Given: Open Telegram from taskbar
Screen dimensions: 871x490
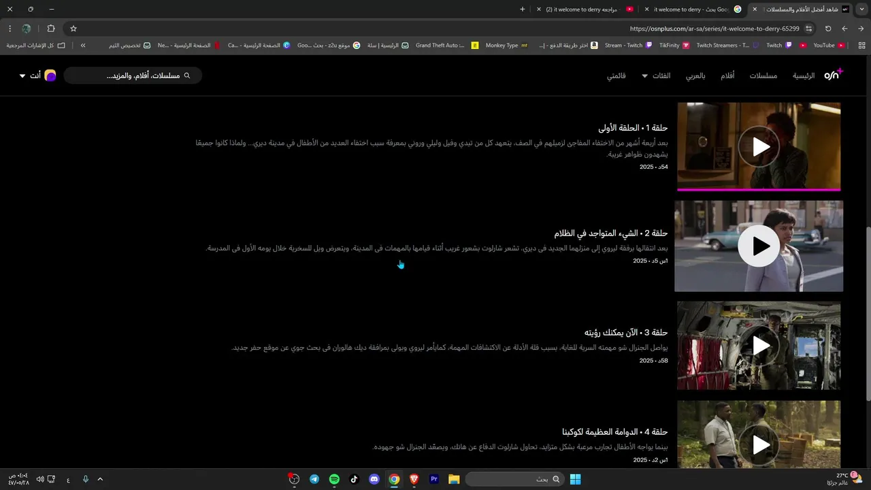Looking at the screenshot, I should tap(314, 479).
